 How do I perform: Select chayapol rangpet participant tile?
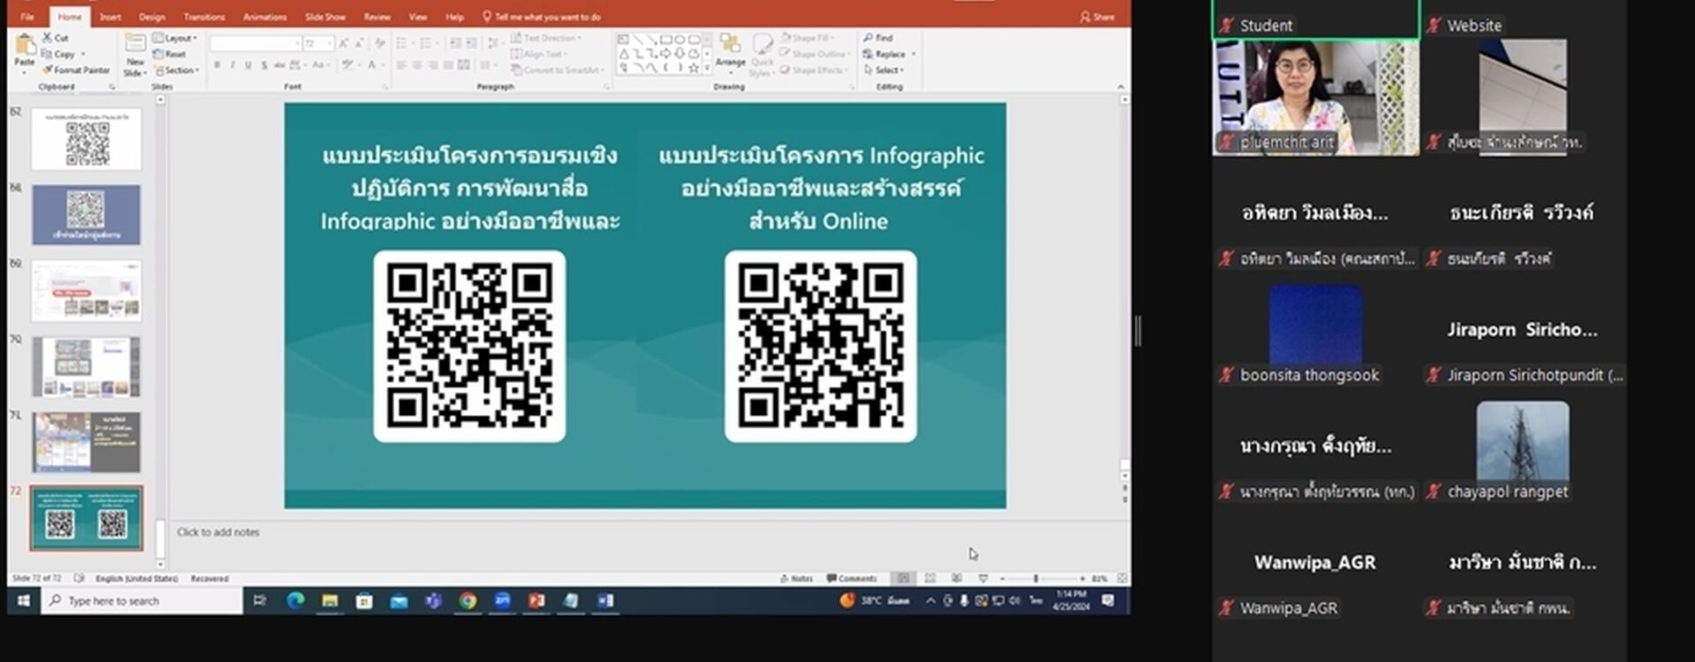tap(1522, 450)
